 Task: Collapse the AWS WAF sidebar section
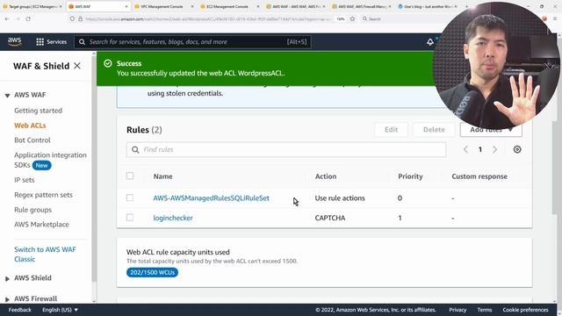tap(7, 96)
